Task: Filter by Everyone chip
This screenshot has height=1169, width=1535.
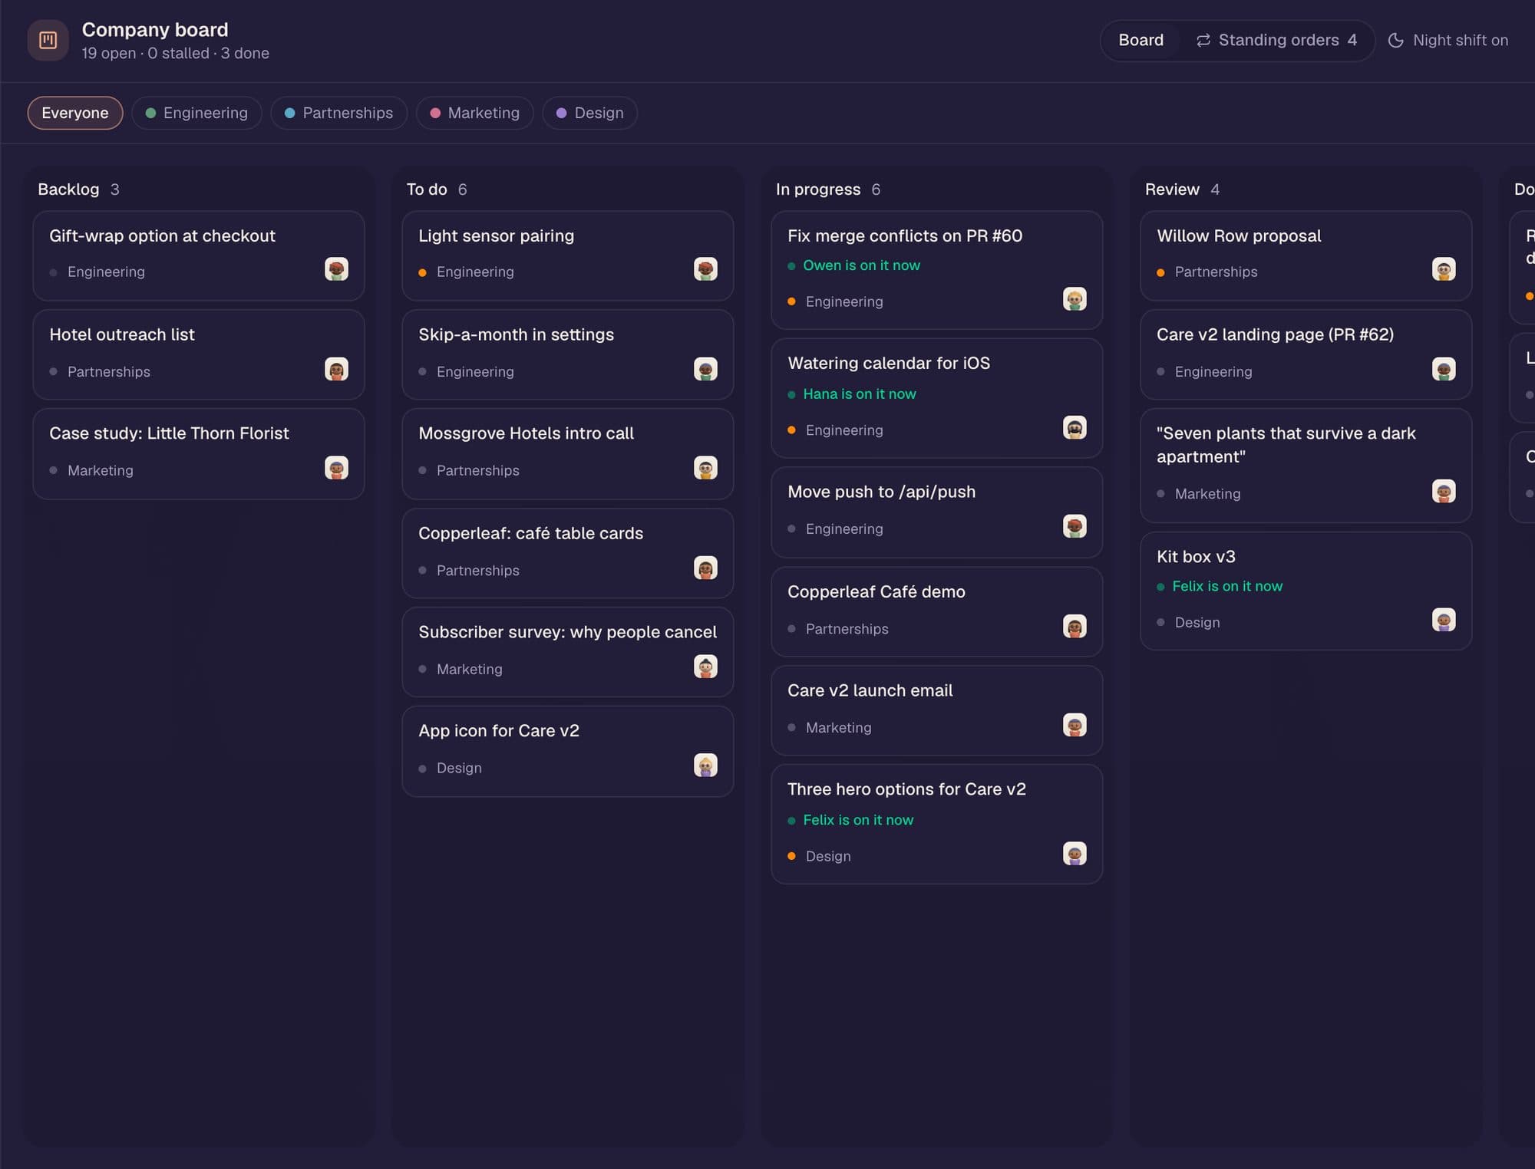Action: tap(75, 113)
